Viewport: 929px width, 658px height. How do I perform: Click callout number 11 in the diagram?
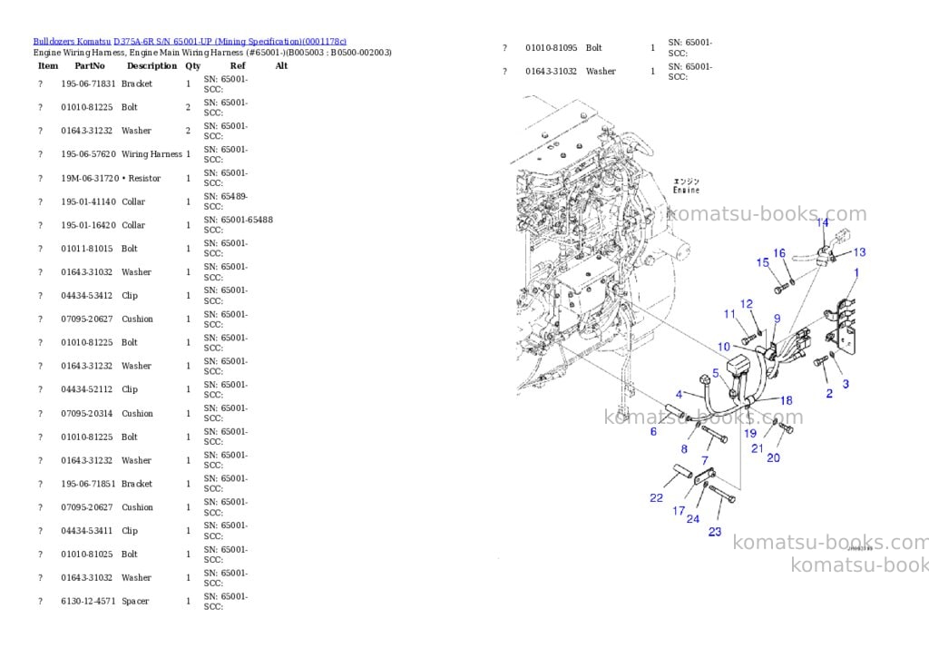point(729,314)
